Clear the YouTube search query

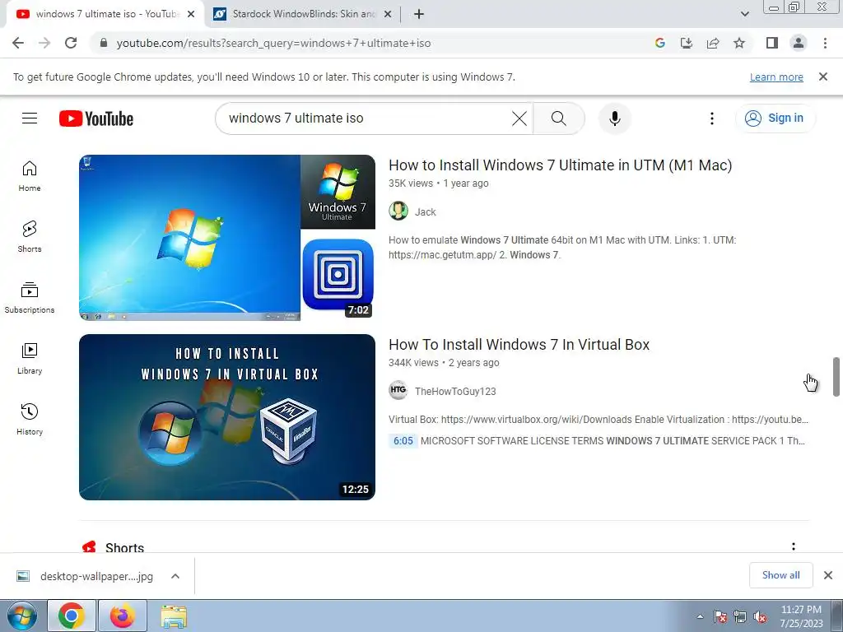(x=519, y=118)
